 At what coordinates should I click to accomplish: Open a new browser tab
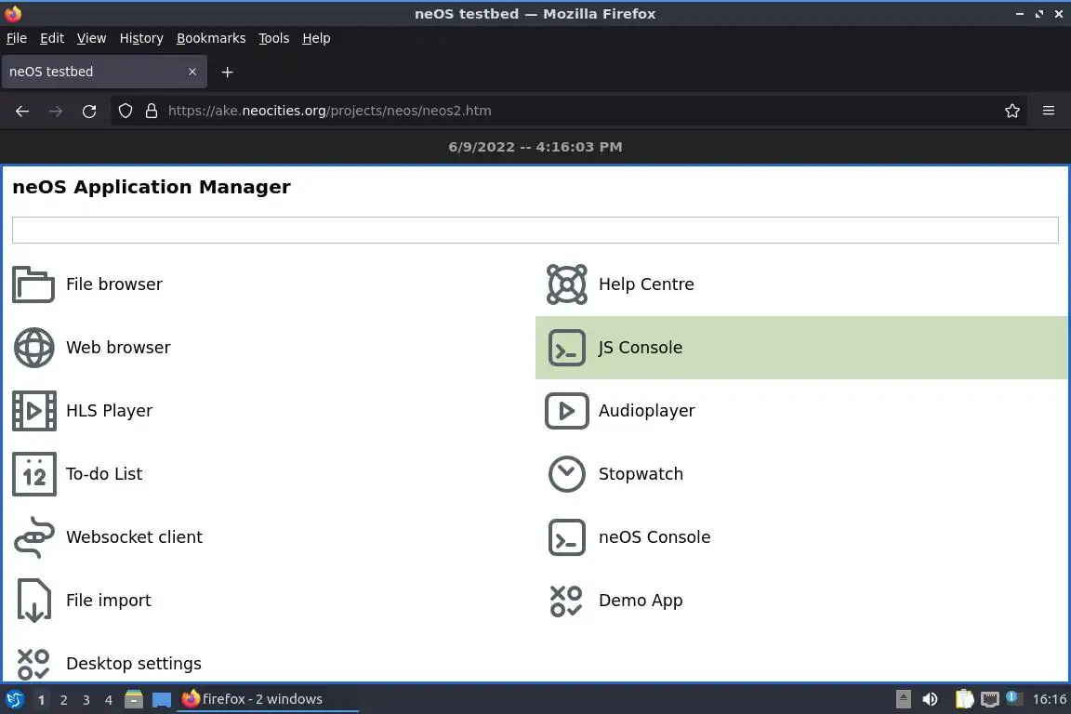tap(227, 72)
